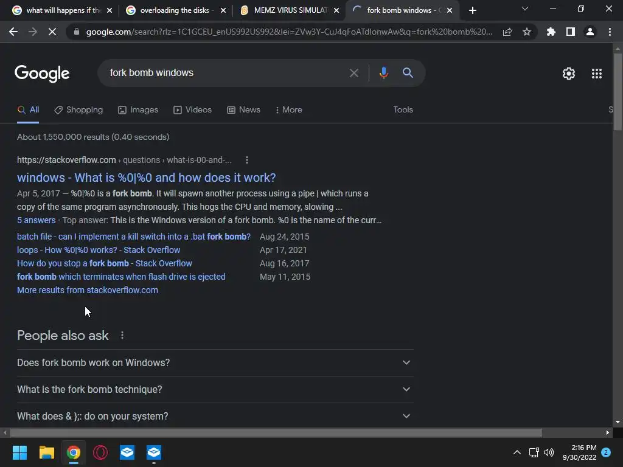Filter results by Videos
This screenshot has width=623, height=467.
tap(193, 110)
